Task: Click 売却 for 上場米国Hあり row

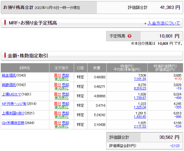Action: [66, 113]
